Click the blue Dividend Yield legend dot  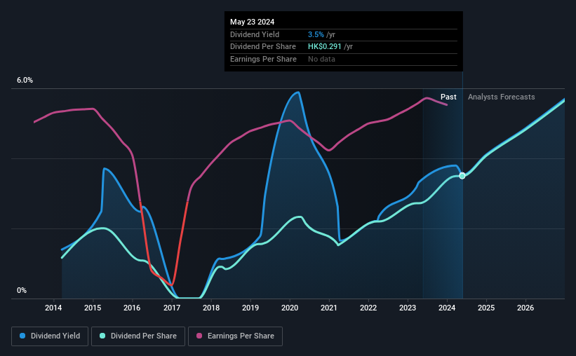[22, 336]
